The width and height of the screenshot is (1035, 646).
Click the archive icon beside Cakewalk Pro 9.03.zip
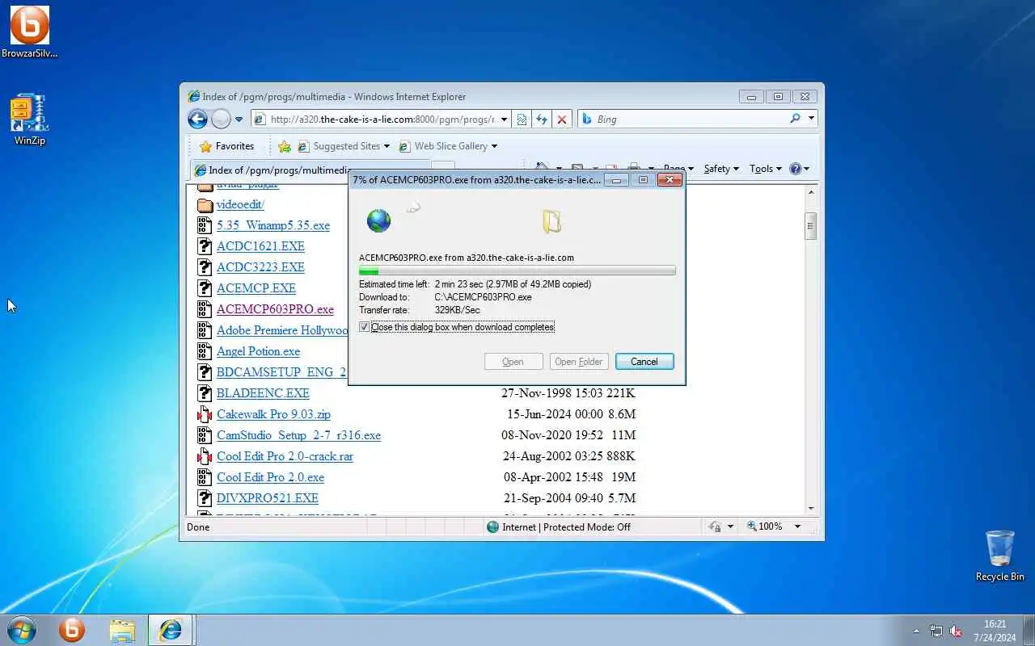pyautogui.click(x=205, y=414)
